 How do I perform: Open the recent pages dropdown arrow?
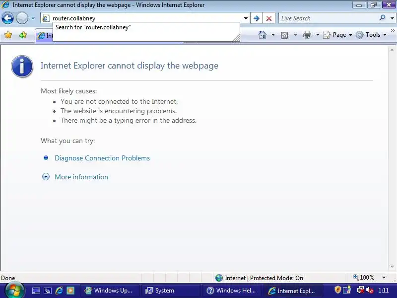pyautogui.click(x=33, y=18)
